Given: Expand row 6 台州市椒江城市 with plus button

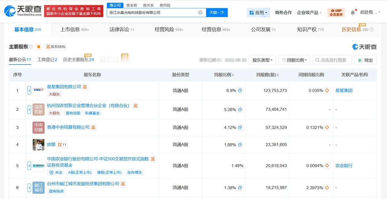Looking at the screenshot, I should pos(29,188).
